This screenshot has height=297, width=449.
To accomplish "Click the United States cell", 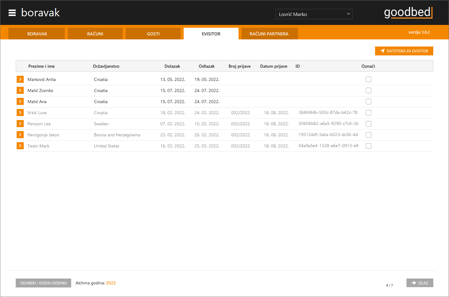I will point(107,146).
